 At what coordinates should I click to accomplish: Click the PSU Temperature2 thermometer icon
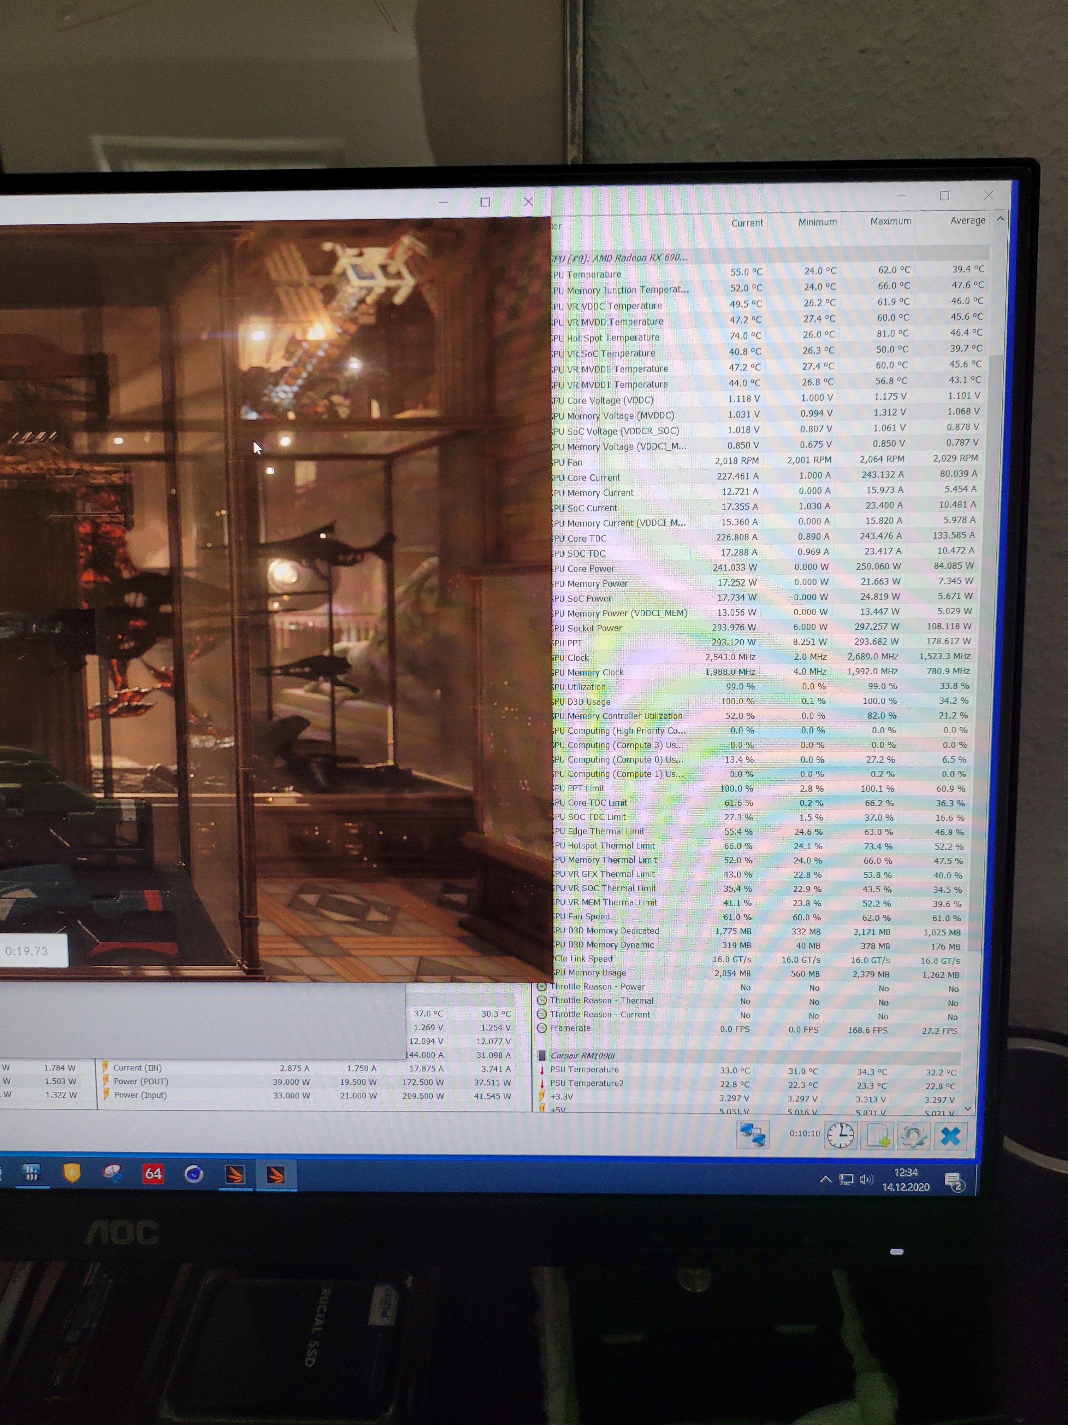coord(542,1083)
